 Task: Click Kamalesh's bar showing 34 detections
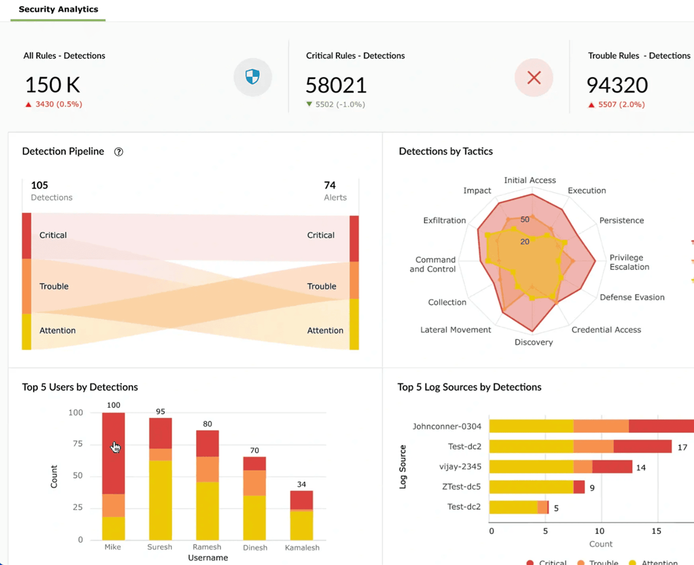coord(302,515)
